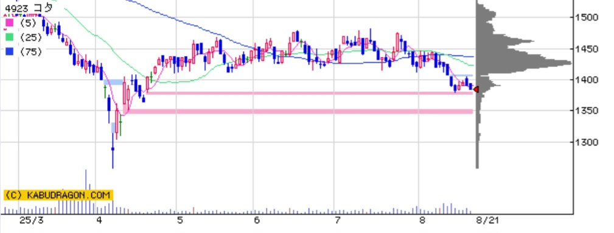
Task: Select the pink (5) moving average swatch
Action: pyautogui.click(x=9, y=23)
